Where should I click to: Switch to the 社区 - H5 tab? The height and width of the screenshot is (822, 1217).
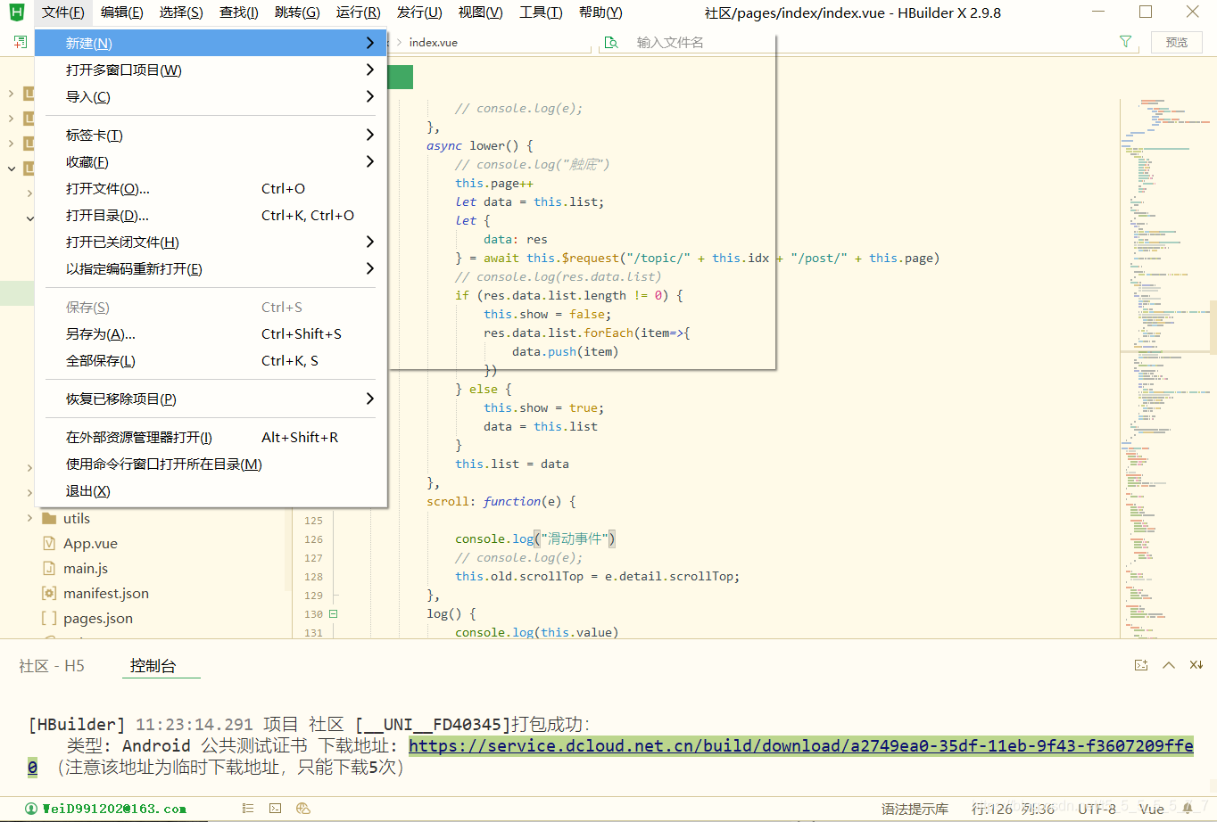(x=52, y=666)
